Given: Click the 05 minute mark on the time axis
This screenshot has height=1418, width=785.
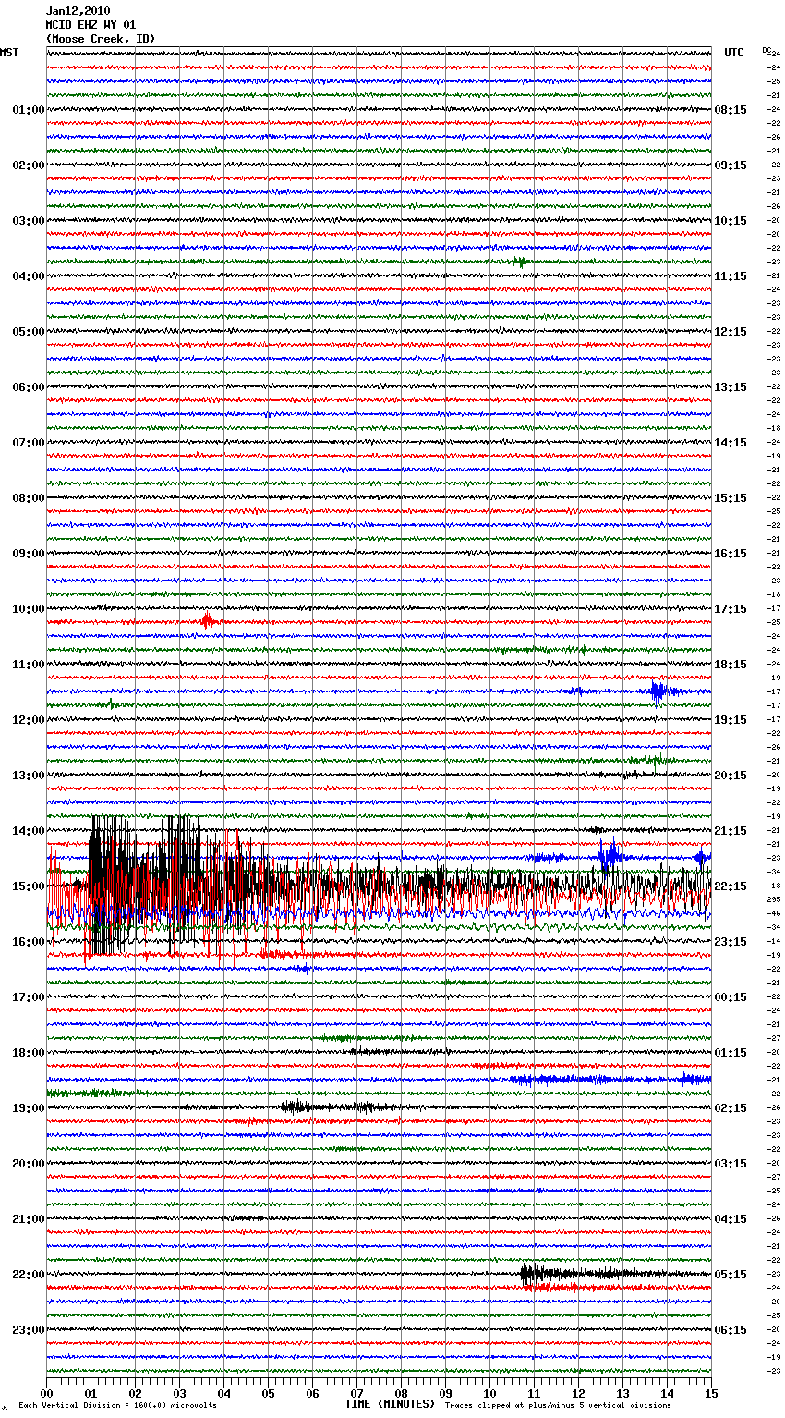Looking at the screenshot, I should (268, 1393).
